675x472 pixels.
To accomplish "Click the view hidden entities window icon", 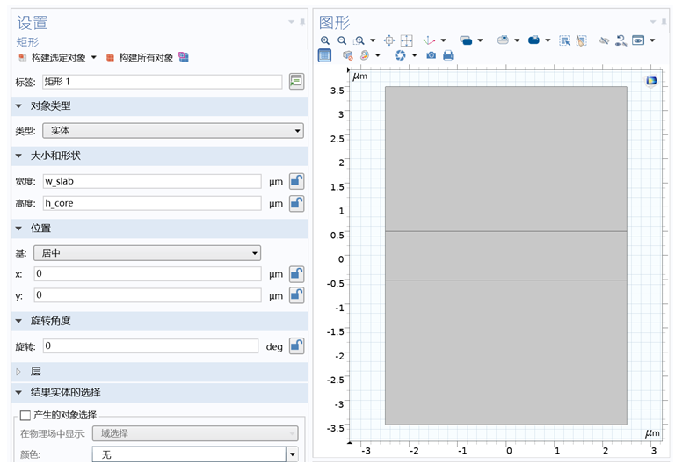I will pos(638,40).
